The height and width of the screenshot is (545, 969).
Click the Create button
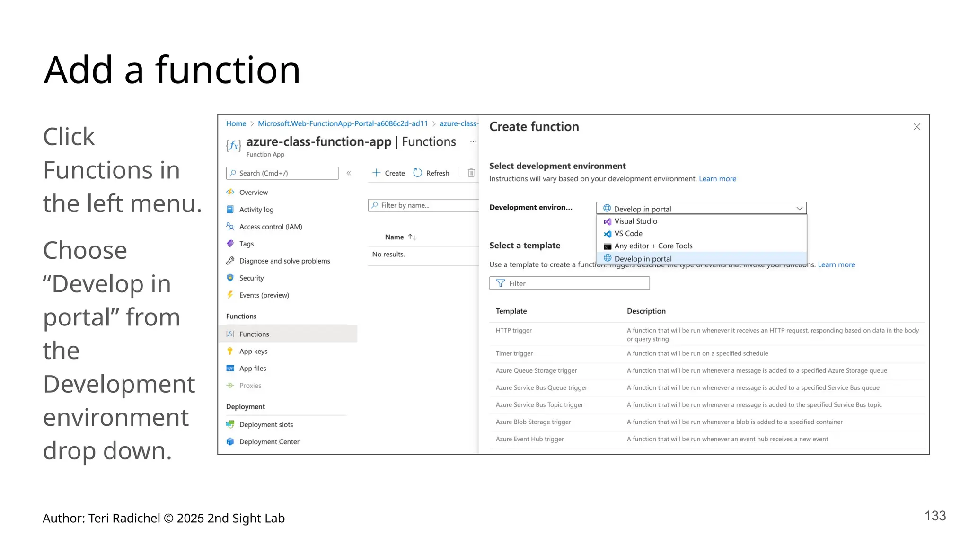click(389, 173)
